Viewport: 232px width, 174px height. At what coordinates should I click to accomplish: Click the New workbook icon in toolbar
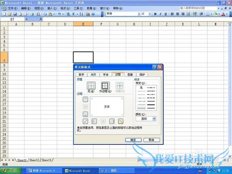(x=5, y=14)
